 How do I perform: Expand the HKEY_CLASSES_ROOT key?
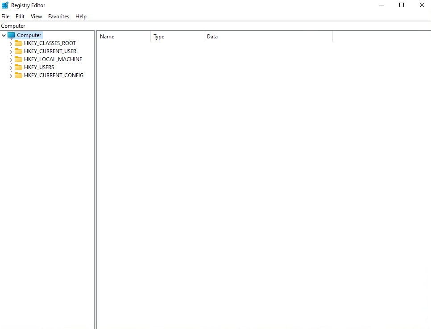(x=11, y=44)
